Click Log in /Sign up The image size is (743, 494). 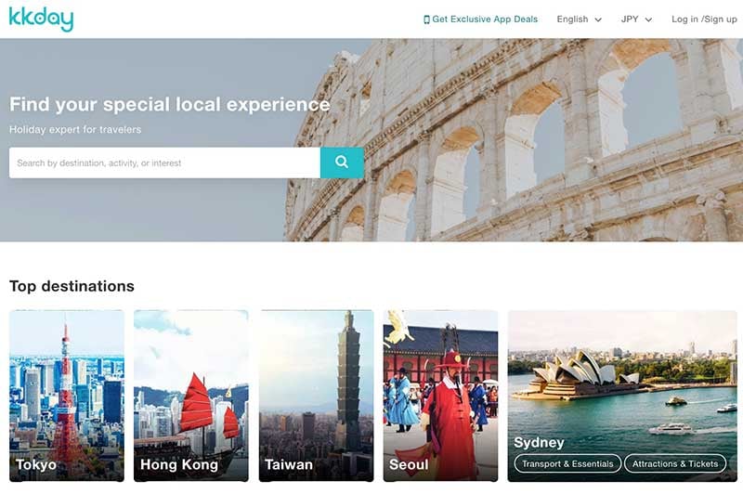(x=704, y=19)
